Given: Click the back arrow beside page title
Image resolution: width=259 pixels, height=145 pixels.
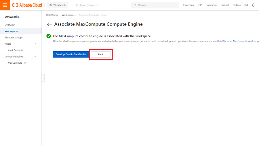Looking at the screenshot, I should [49, 24].
